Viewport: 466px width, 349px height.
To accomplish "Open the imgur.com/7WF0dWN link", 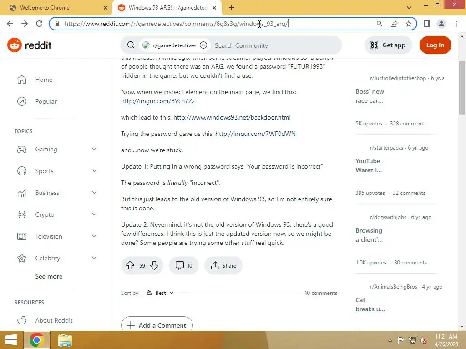I will click(x=255, y=134).
